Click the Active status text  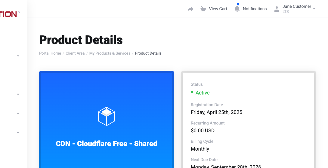click(x=203, y=93)
